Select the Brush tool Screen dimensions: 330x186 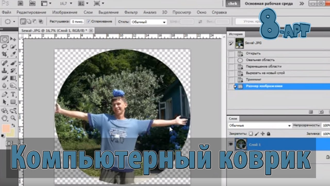(x=13, y=63)
